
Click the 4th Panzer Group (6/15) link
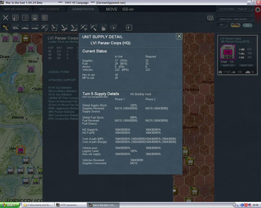[235, 41]
